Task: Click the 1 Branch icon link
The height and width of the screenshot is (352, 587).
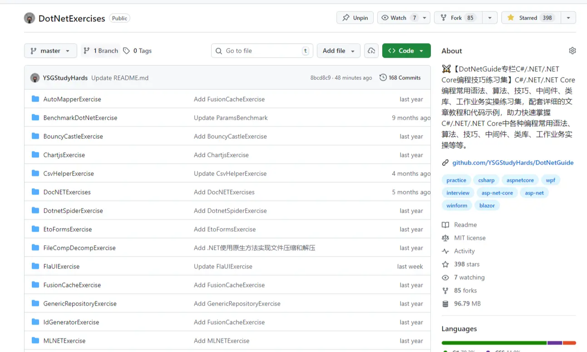Action: point(101,51)
